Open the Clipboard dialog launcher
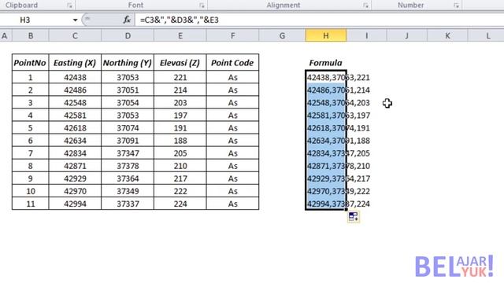 pos(69,6)
